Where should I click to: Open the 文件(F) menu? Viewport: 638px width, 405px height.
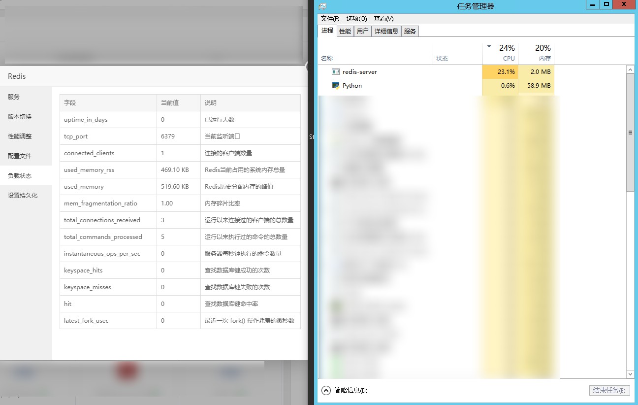(330, 19)
